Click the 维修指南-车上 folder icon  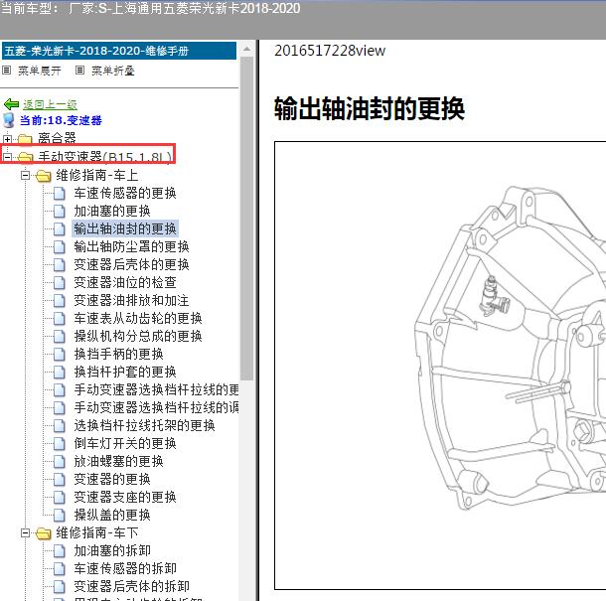[x=44, y=176]
